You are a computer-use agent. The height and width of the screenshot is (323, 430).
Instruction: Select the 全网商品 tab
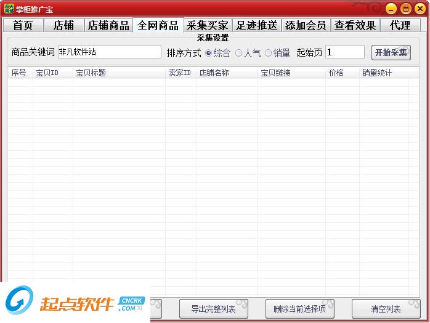point(158,25)
